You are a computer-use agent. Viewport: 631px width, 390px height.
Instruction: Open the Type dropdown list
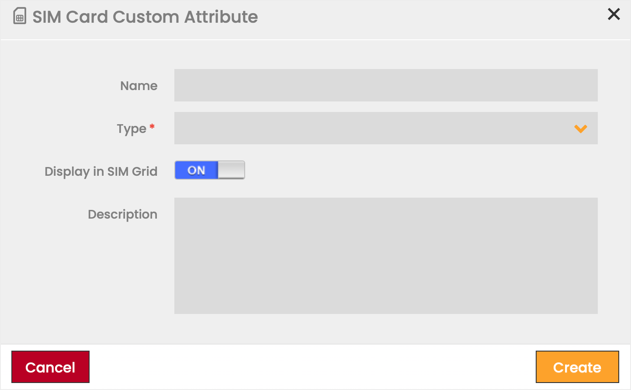click(376, 128)
